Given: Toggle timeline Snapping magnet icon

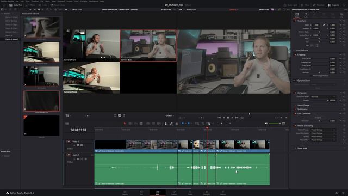Looking at the screenshot, I should coord(166,124).
